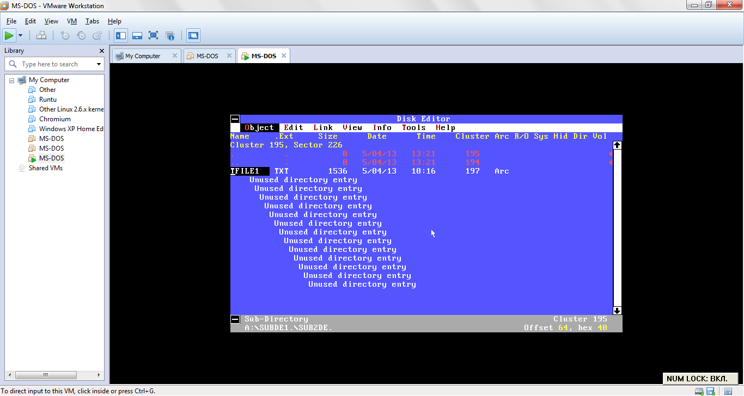This screenshot has height=396, width=744.
Task: Click the green Power On play button
Action: [x=9, y=36]
